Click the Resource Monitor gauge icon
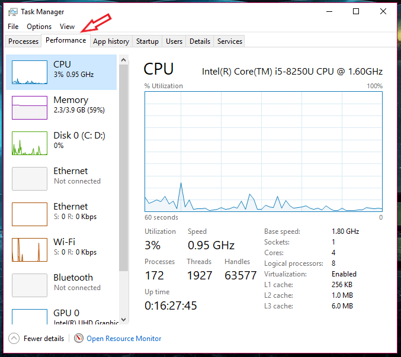This screenshot has width=401, height=357. pyautogui.click(x=79, y=338)
